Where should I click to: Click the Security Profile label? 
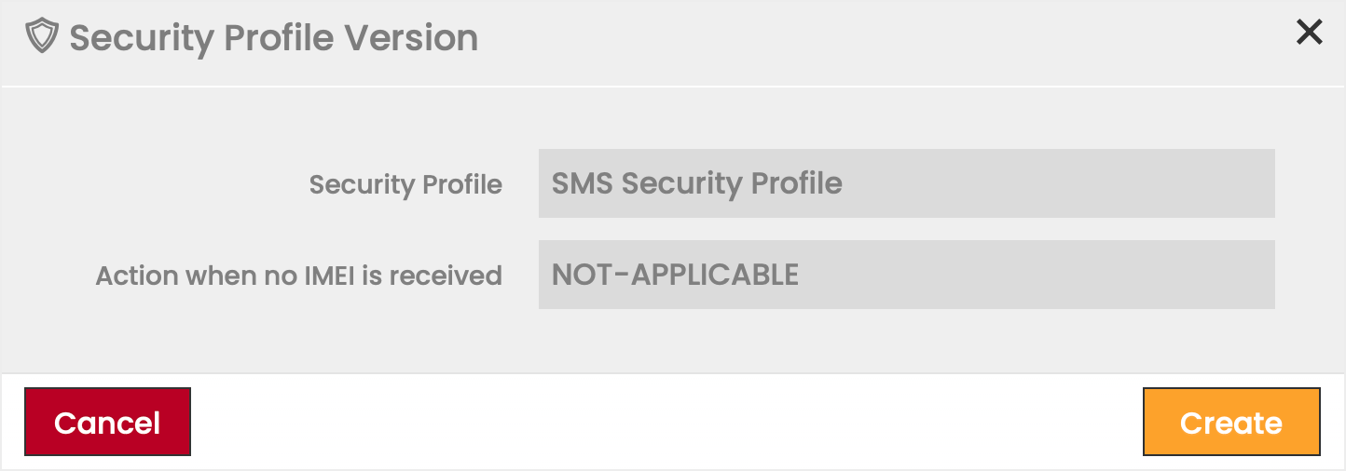coord(405,184)
